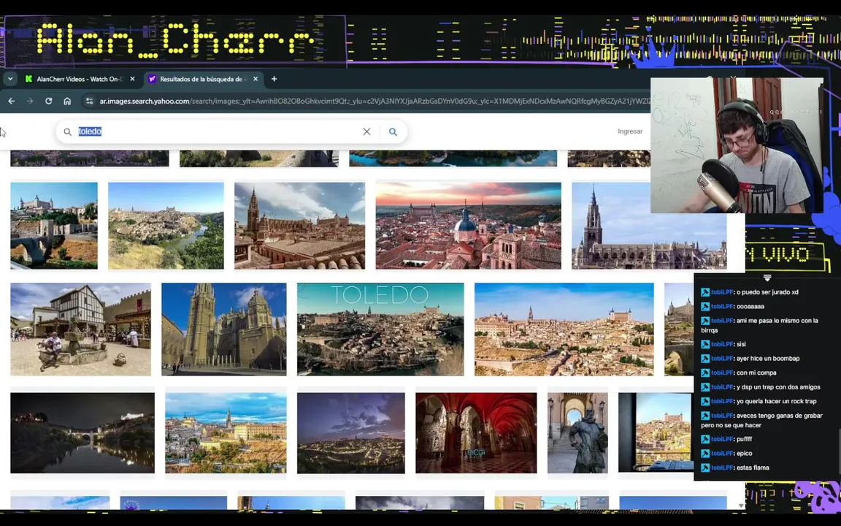Clear the search box with X

click(x=367, y=131)
